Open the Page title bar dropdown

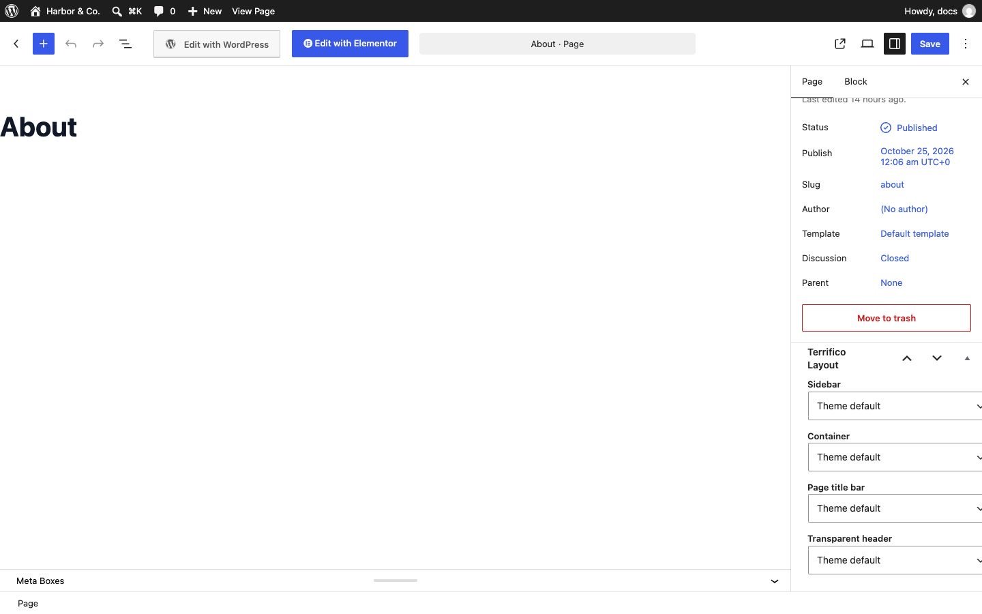point(895,508)
